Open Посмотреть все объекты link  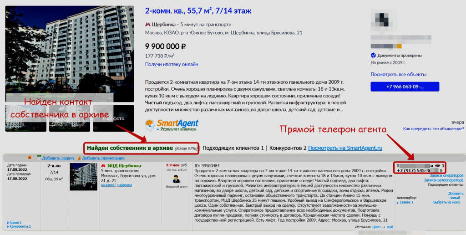pos(398,74)
